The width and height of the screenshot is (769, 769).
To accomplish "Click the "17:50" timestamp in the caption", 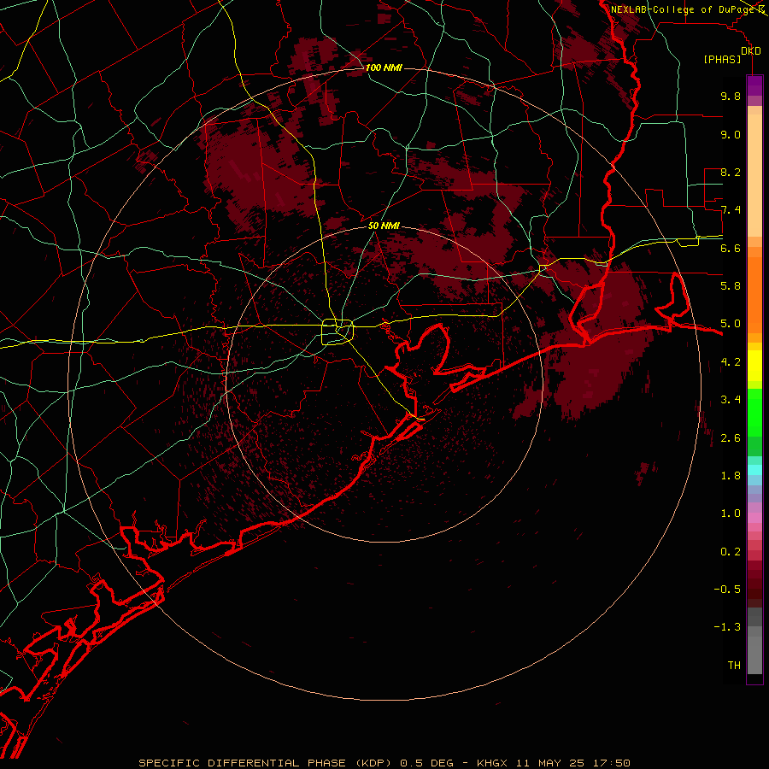I will 613,763.
